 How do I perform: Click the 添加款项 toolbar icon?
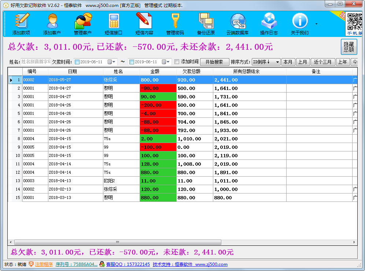(21, 23)
